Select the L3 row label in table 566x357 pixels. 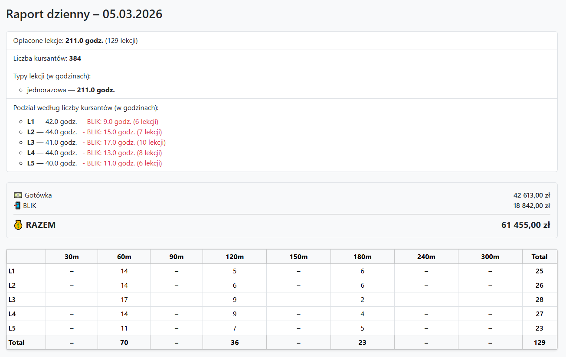click(x=12, y=300)
